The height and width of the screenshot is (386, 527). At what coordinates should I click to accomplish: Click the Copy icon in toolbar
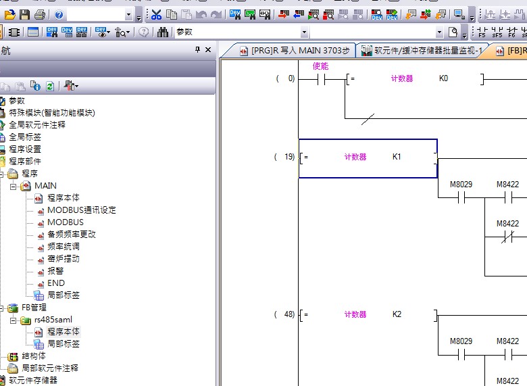(x=172, y=14)
